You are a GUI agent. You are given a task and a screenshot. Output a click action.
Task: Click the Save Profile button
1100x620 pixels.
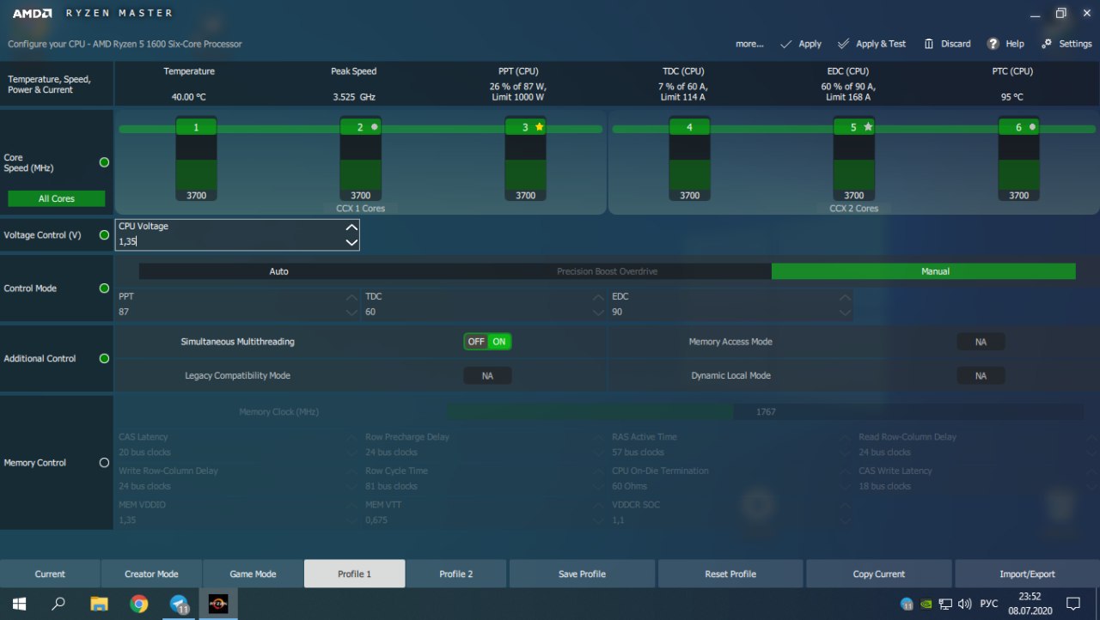click(x=582, y=574)
